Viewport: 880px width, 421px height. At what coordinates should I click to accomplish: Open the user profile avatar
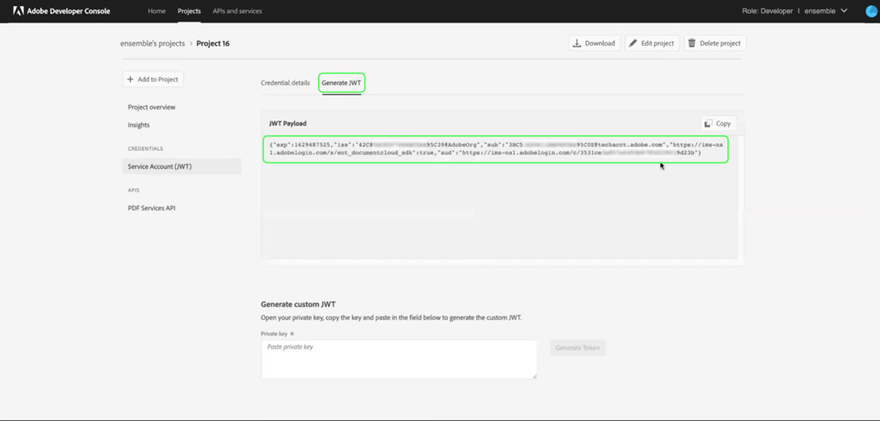[x=872, y=11]
